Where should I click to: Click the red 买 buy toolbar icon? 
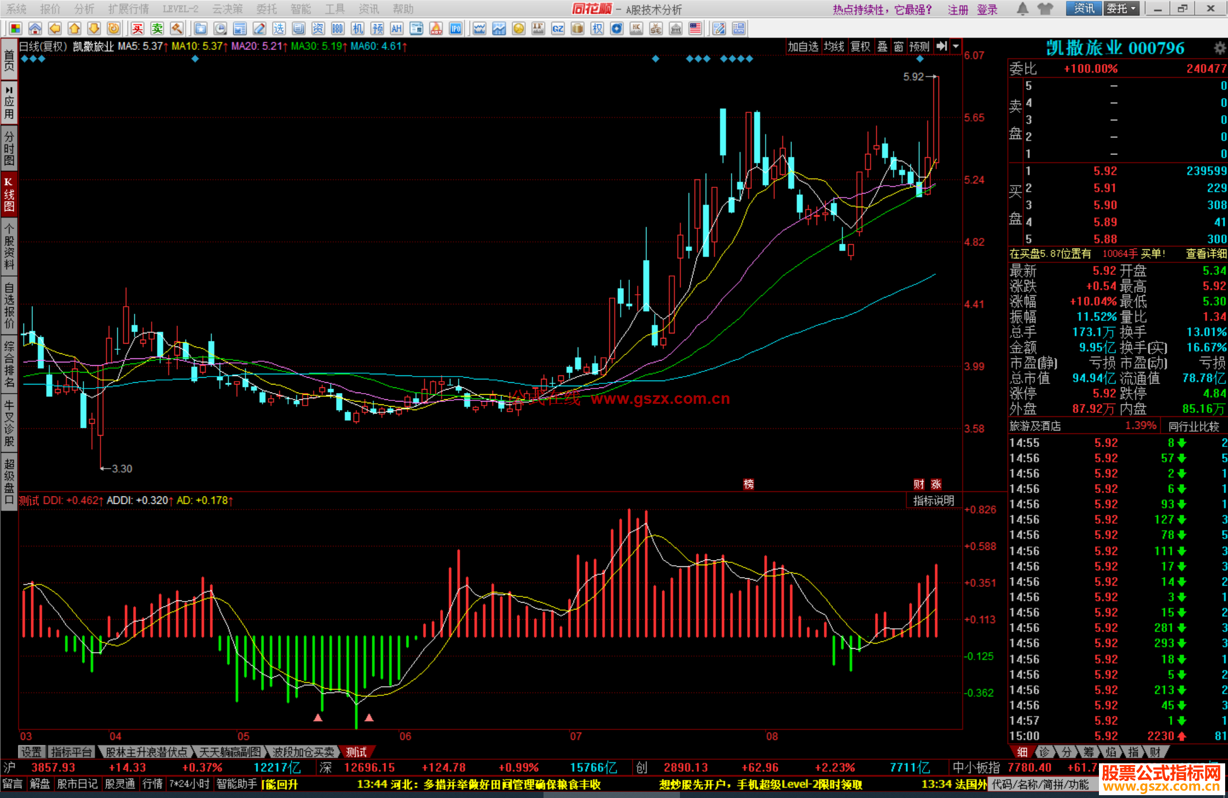(x=137, y=28)
